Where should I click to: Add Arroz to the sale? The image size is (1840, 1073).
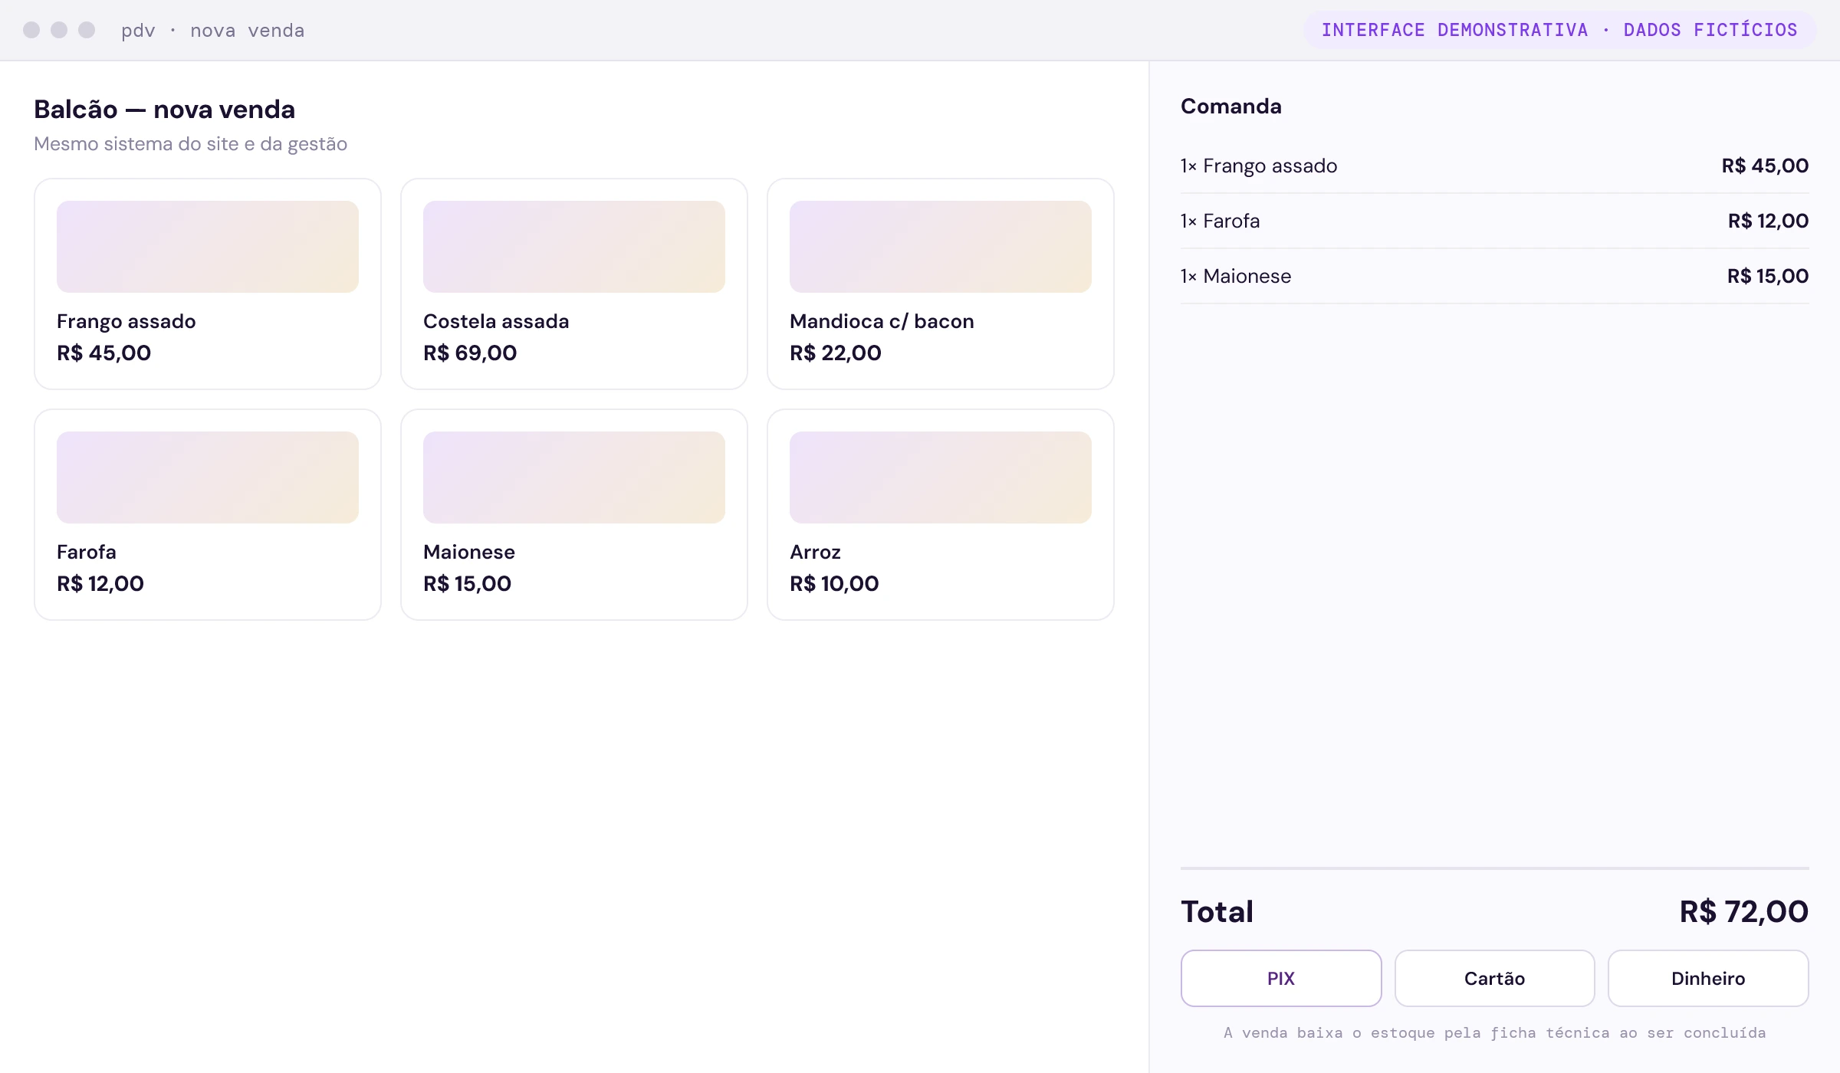tap(941, 514)
